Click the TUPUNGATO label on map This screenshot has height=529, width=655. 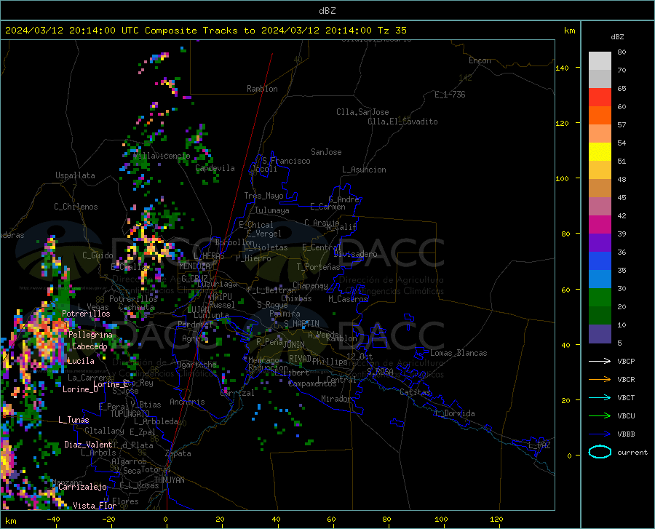(130, 414)
